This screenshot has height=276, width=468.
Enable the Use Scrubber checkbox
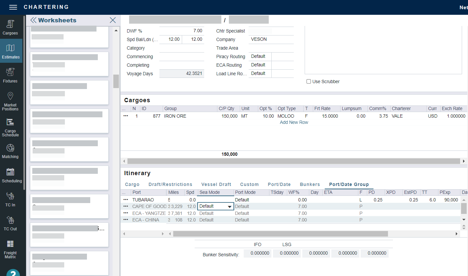(x=309, y=81)
